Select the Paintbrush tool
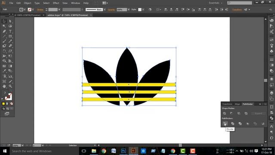 (x=4, y=41)
